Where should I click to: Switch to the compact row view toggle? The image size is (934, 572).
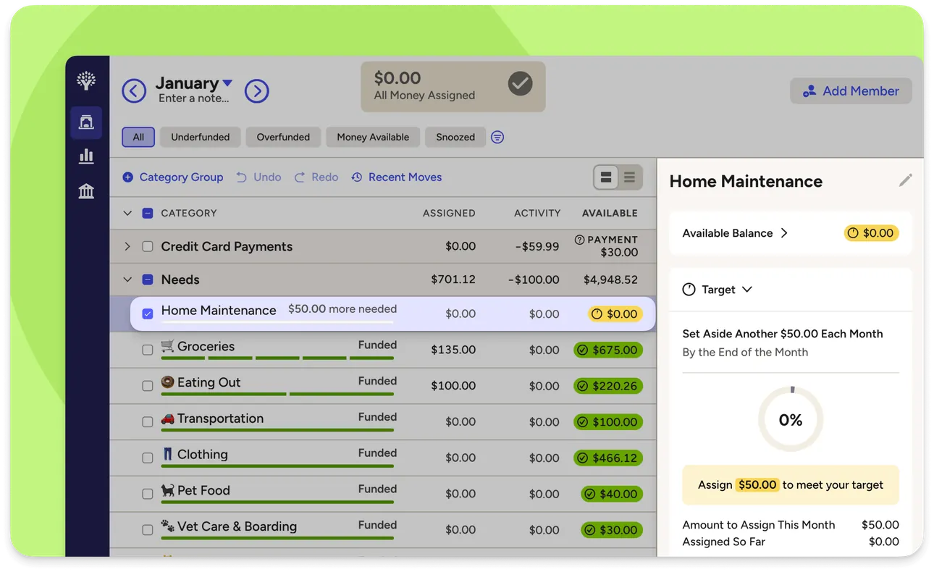(x=630, y=177)
